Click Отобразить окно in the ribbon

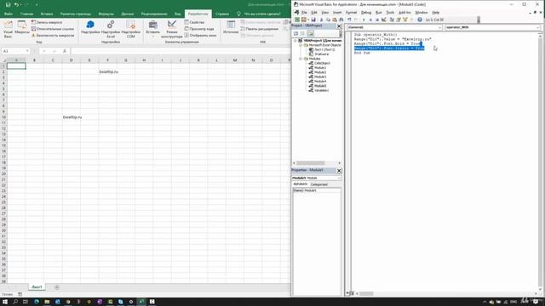(x=200, y=36)
